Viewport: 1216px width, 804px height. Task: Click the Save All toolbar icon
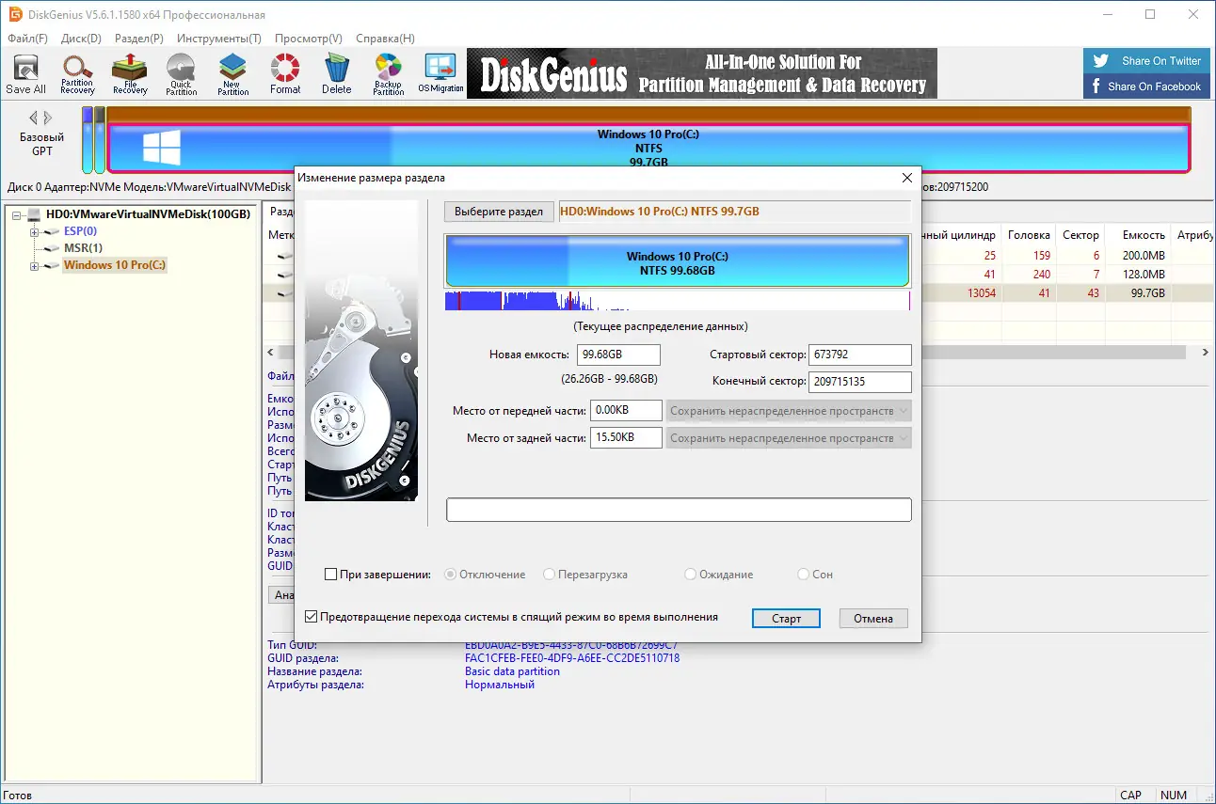pos(25,74)
